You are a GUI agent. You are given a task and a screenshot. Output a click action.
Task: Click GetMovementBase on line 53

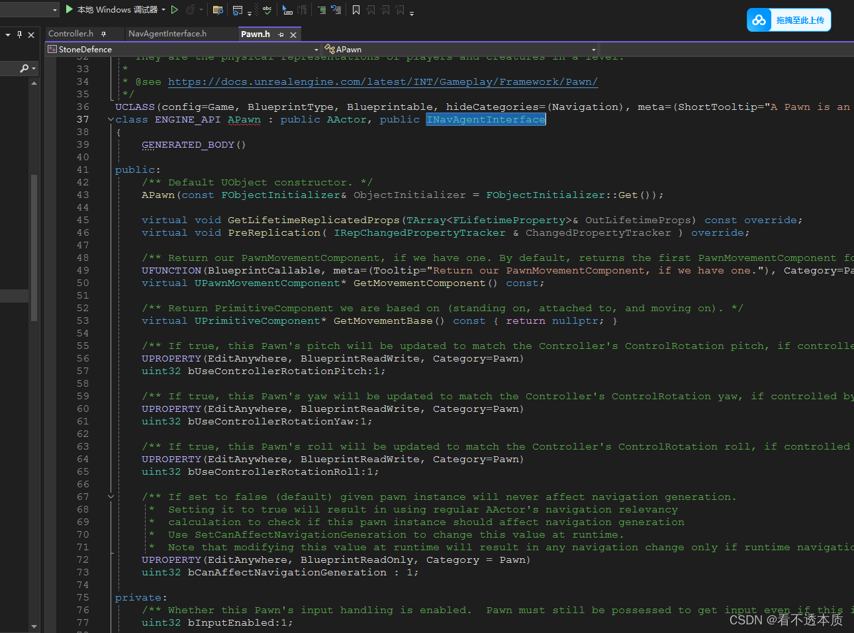[x=383, y=321]
